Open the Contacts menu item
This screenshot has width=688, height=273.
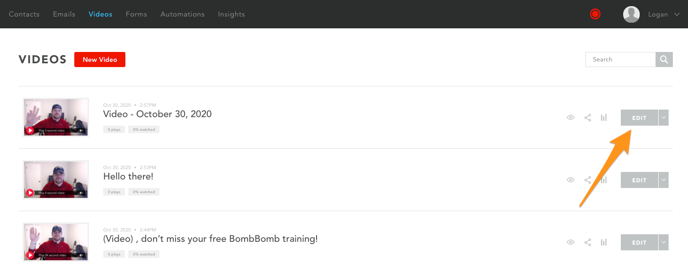[24, 14]
